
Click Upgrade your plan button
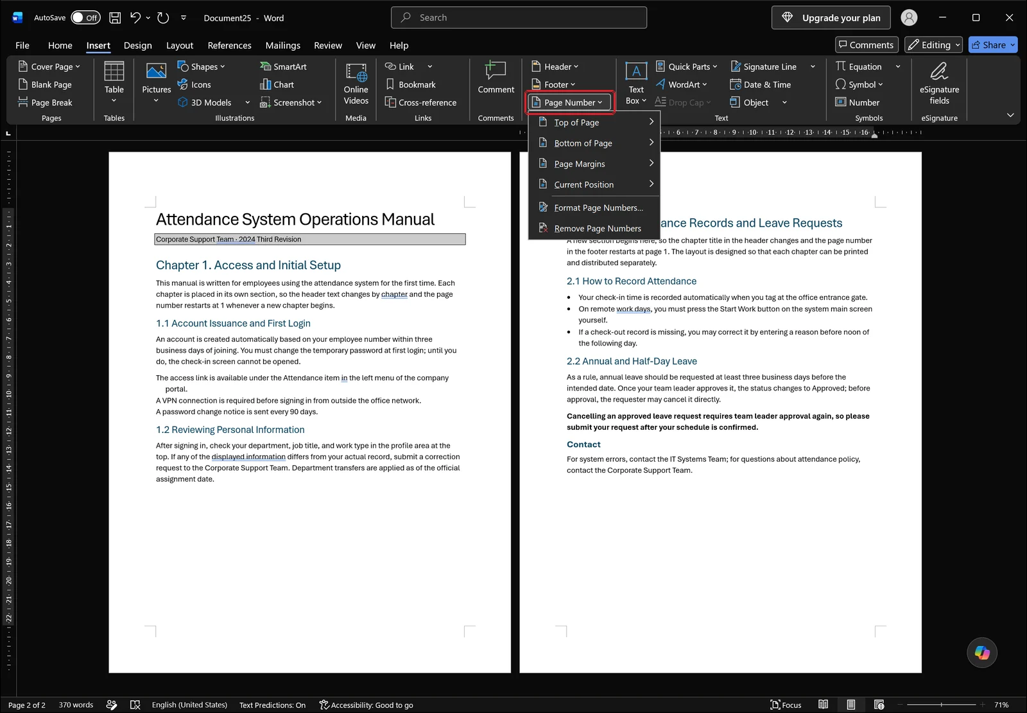[831, 18]
